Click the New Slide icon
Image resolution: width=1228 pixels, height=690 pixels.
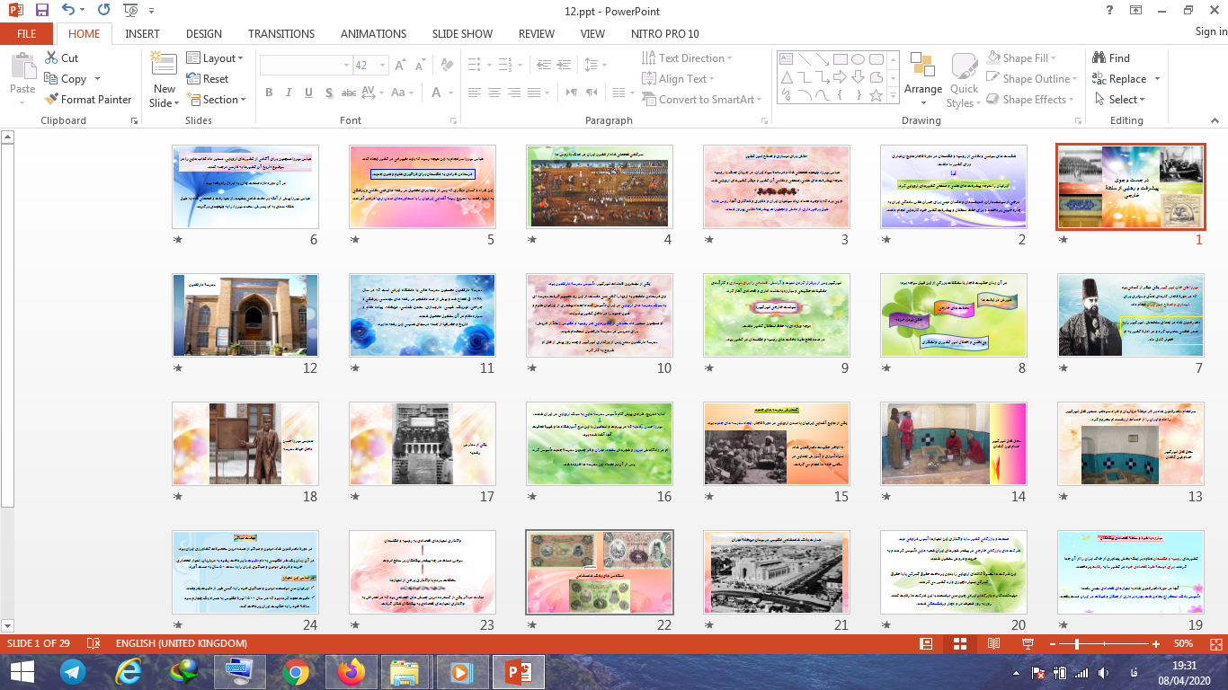164,66
